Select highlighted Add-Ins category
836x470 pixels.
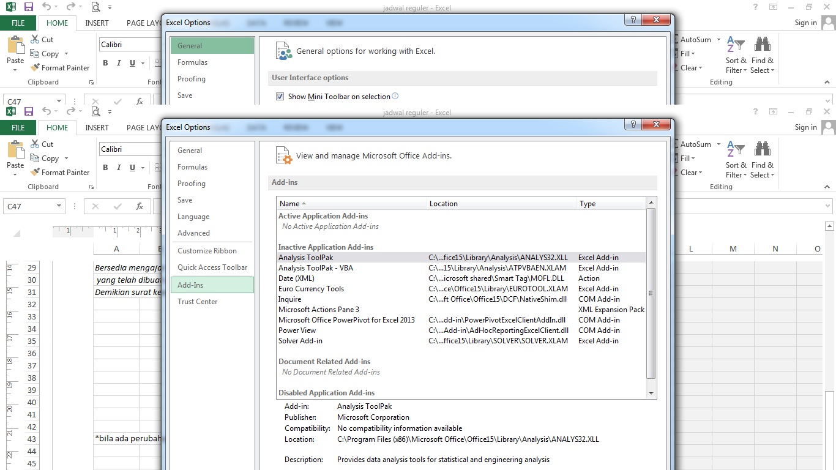point(212,285)
